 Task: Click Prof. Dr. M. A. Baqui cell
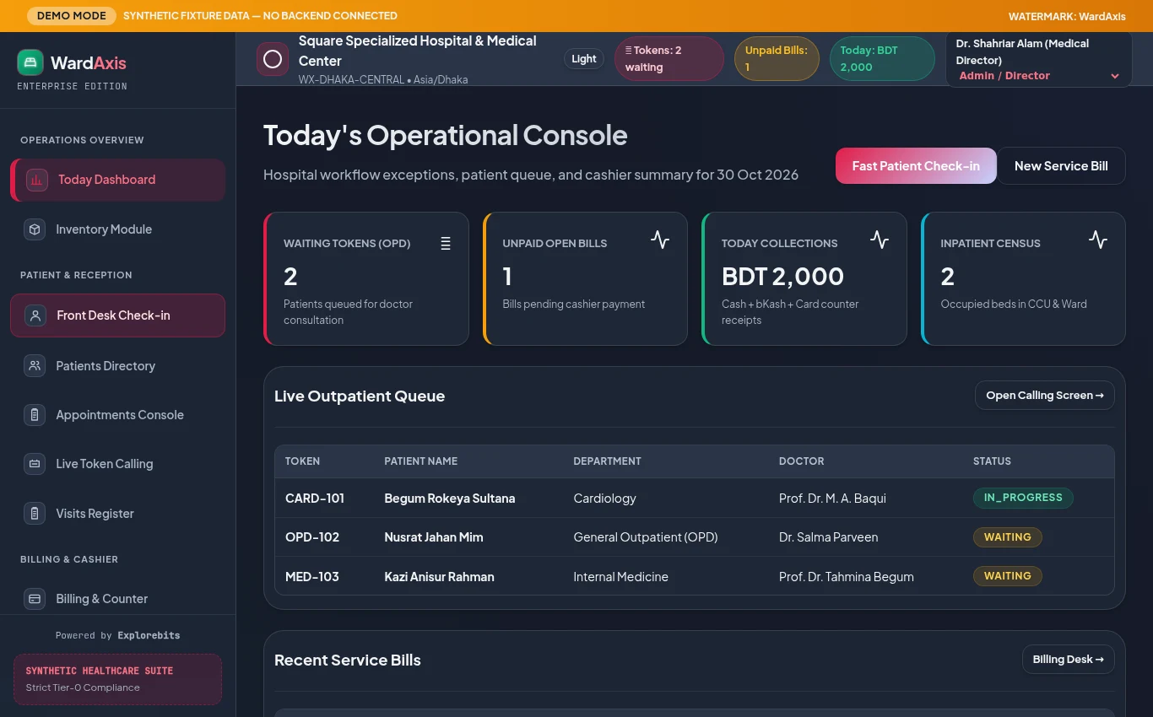click(x=832, y=499)
